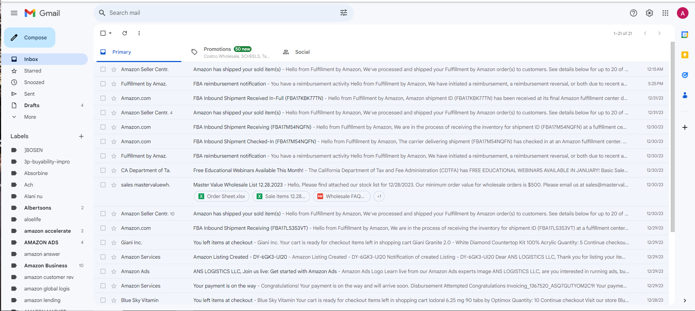Image resolution: width=695 pixels, height=311 pixels.
Task: Open Google Tasks side panel
Action: coord(685,75)
